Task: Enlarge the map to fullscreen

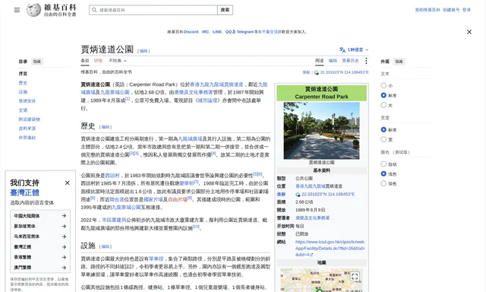Action: point(355,276)
